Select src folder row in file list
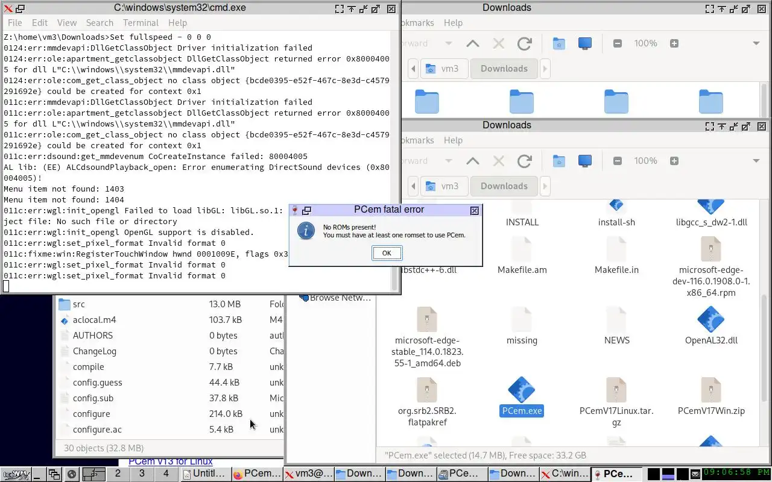The image size is (772, 482). coord(170,304)
